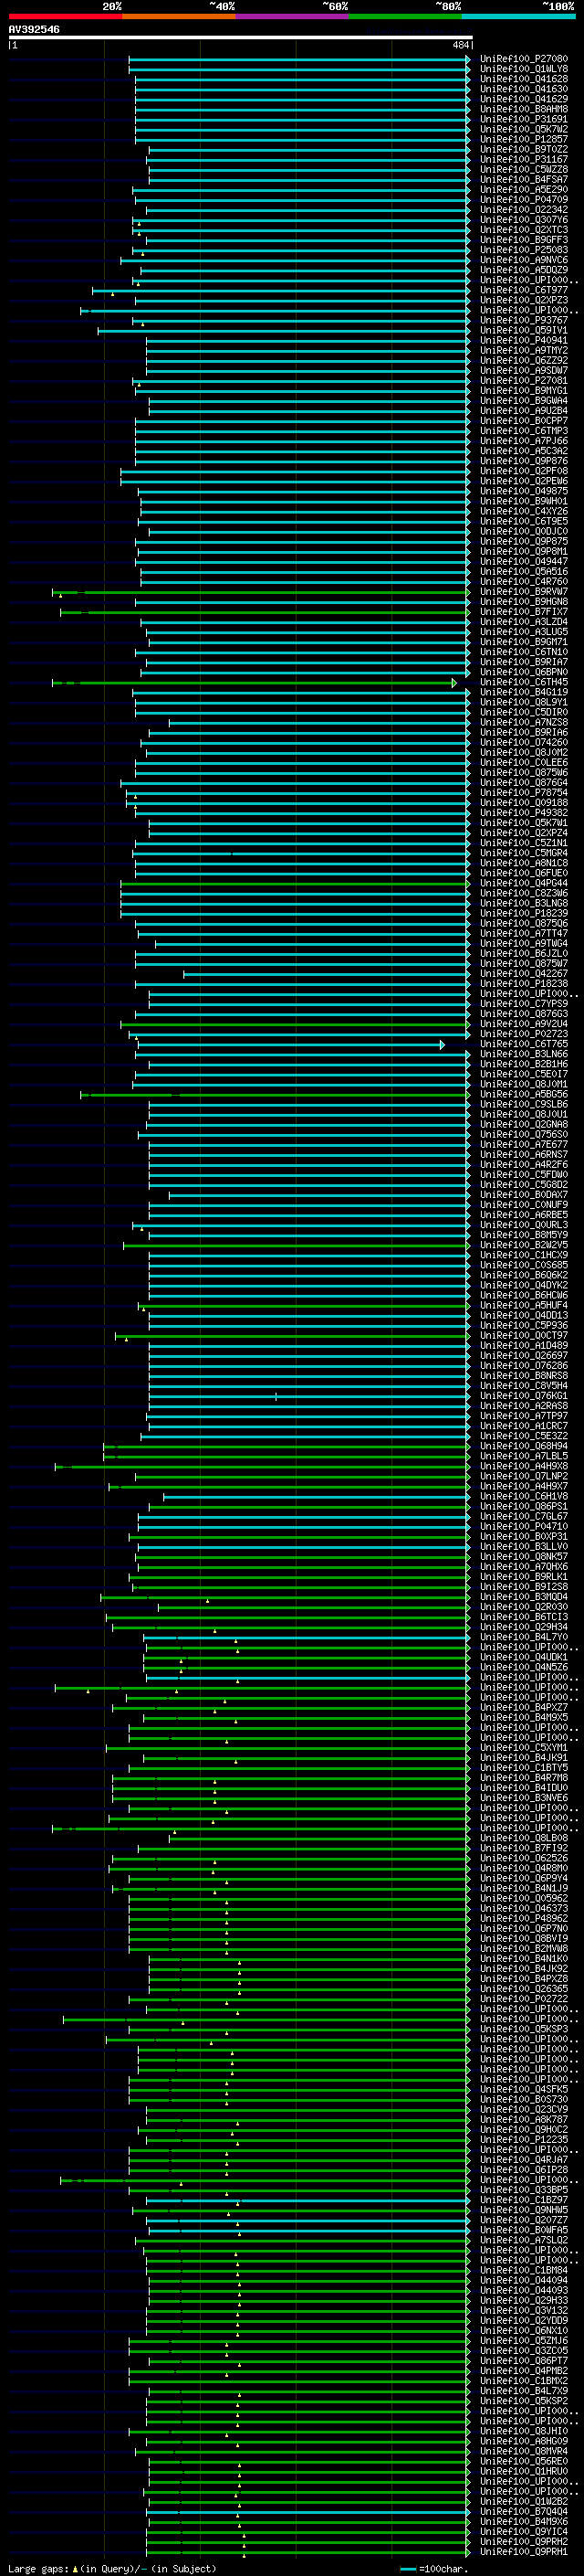This screenshot has height=2576, width=584.
Task: Select hit label UniRef100_A5E290
Action: (523, 190)
